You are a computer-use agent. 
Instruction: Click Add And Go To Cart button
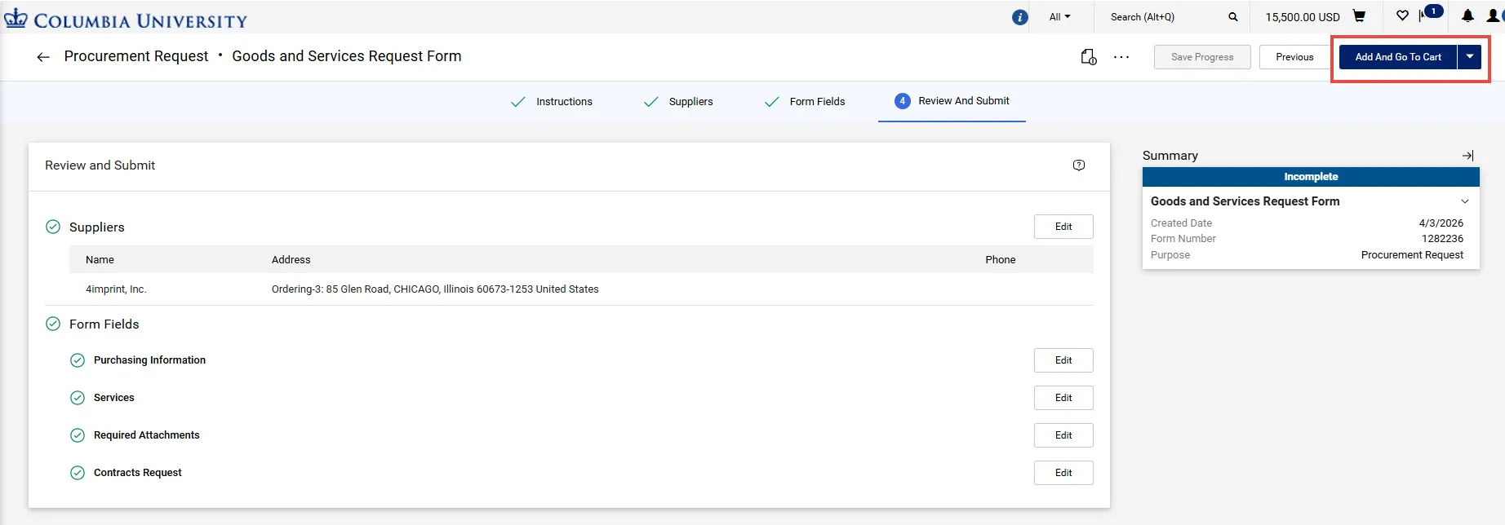pyautogui.click(x=1398, y=57)
